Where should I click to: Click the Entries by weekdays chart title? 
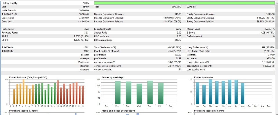[x=113, y=77]
